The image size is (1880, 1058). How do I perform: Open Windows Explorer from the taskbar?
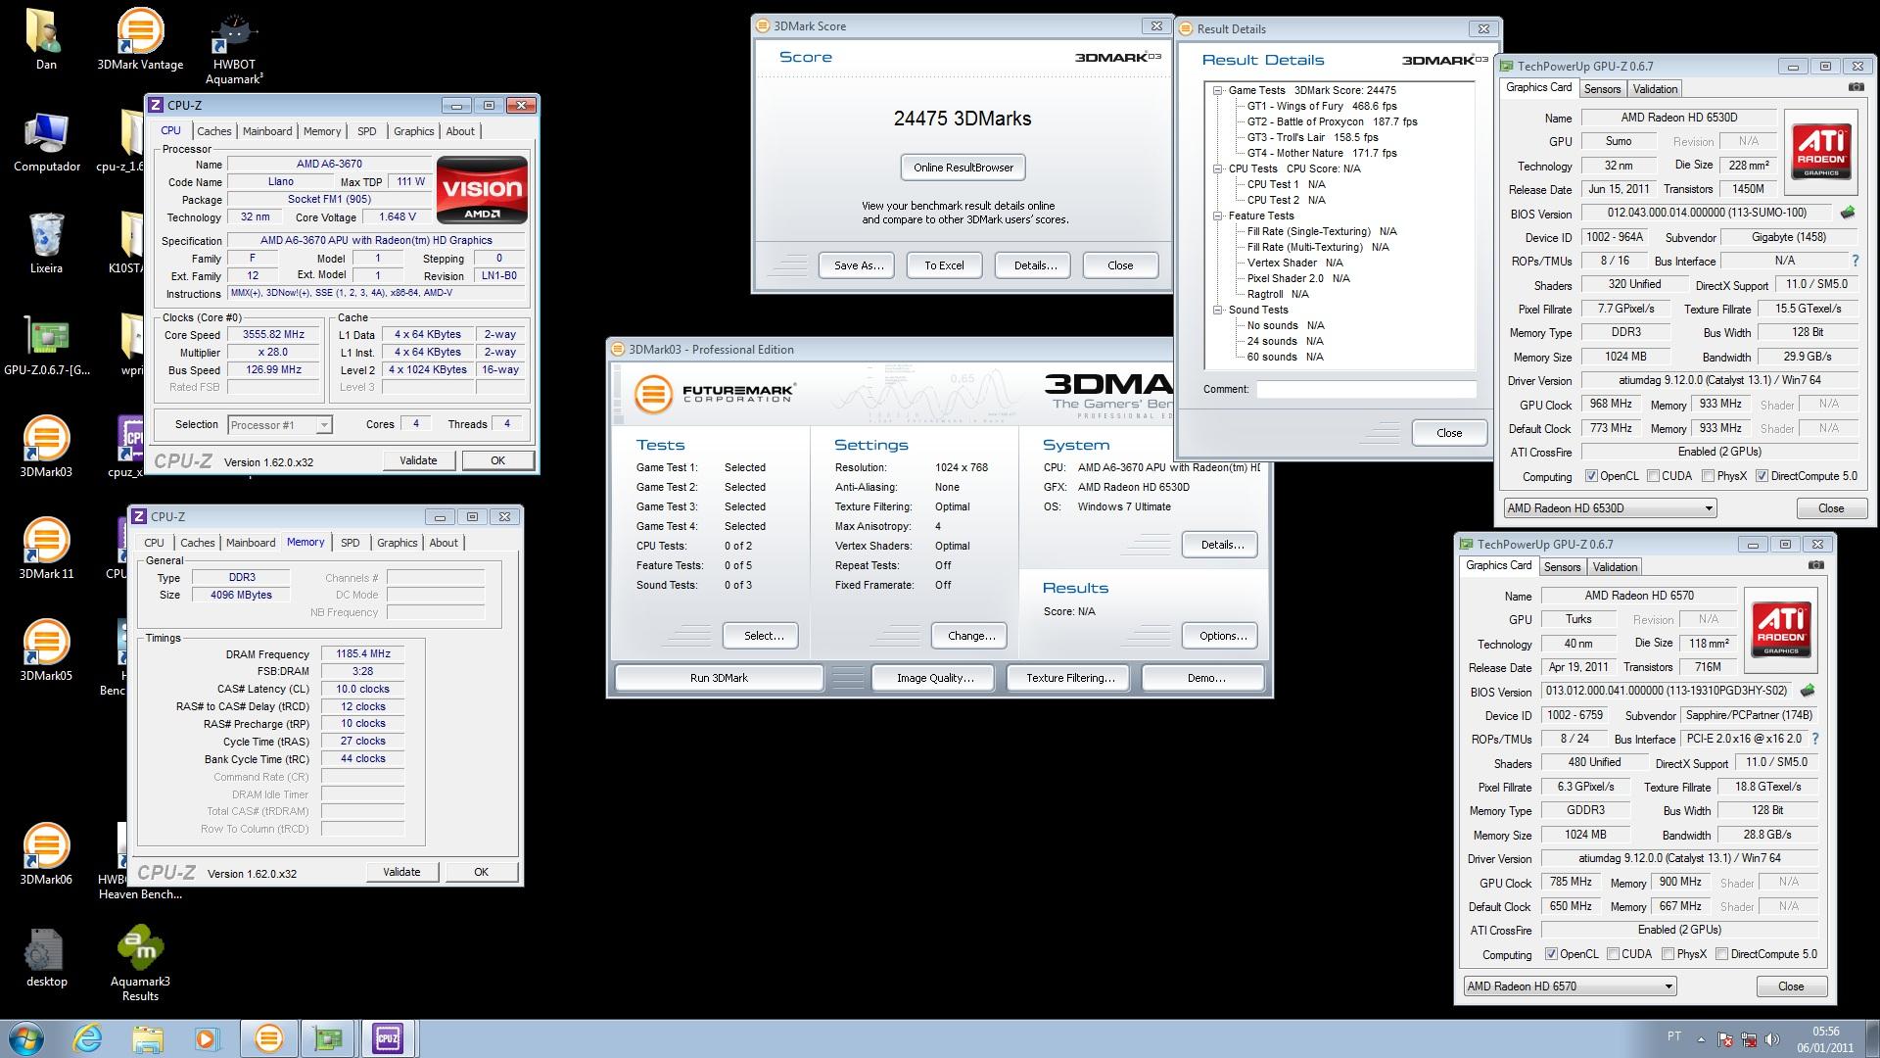click(x=148, y=1038)
